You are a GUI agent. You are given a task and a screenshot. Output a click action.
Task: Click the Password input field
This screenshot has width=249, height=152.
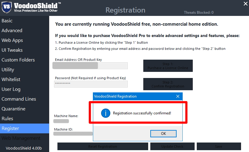click(91, 84)
